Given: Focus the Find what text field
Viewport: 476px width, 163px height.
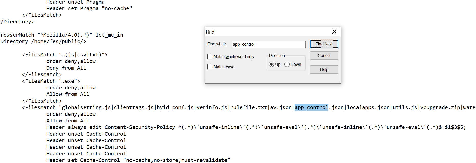Looking at the screenshot, I should click(x=268, y=44).
